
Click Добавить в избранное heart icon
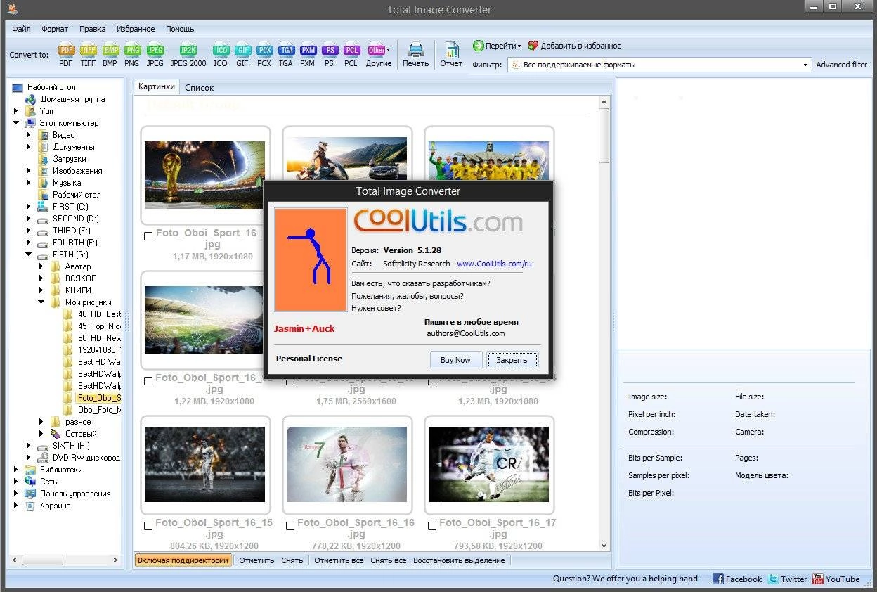(533, 46)
